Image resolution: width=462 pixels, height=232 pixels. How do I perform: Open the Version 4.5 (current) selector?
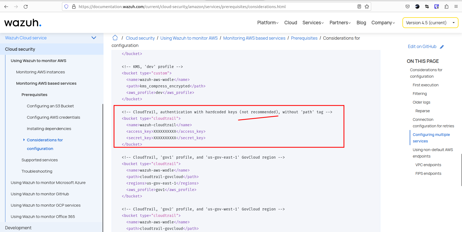pos(430,23)
